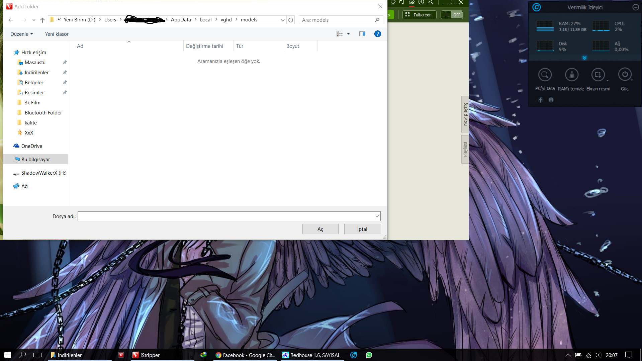Open the download icon in the iStripper title bar
642x361 pixels.
[393, 2]
